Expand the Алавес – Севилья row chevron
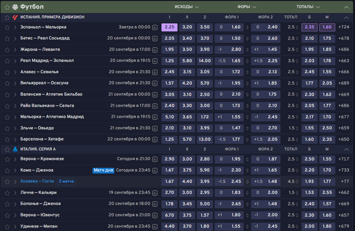This screenshot has height=231, width=355. point(15,72)
